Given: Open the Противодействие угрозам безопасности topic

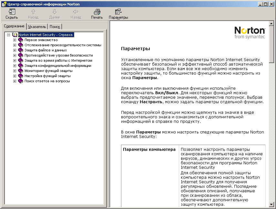Looking at the screenshot, I should (59, 55).
